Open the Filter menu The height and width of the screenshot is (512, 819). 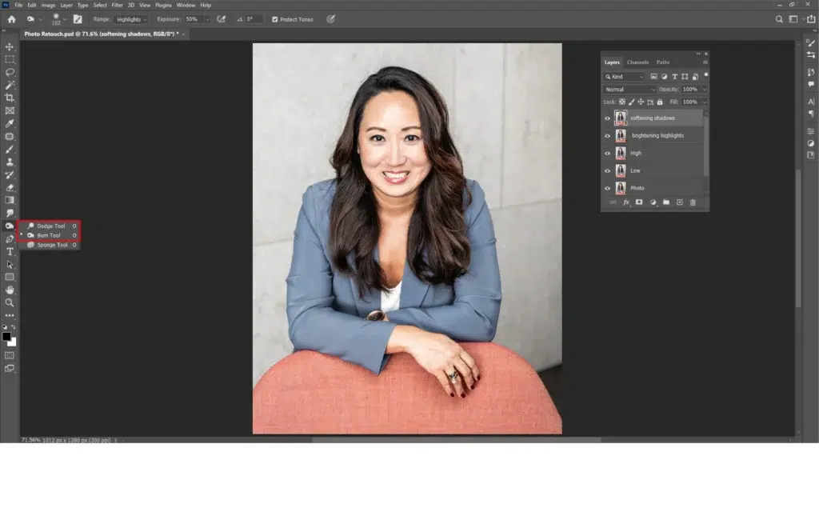(x=118, y=5)
